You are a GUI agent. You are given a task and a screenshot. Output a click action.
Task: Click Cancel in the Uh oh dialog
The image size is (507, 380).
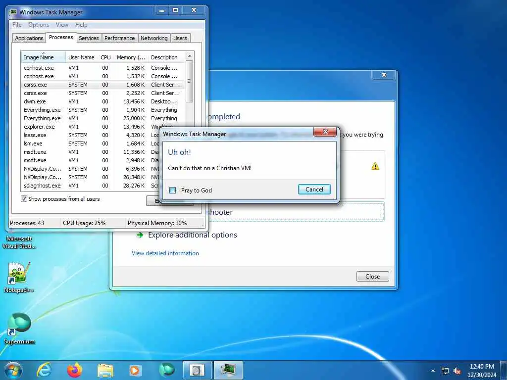(x=314, y=190)
